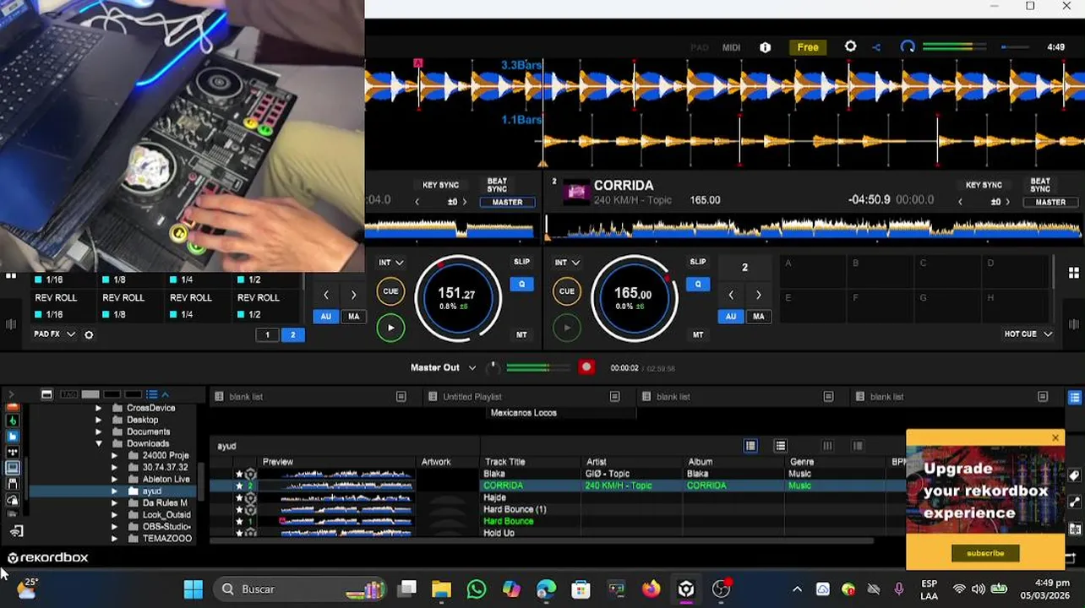Toggle MA button on deck 2
Screen dimensions: 1085x608
[758, 317]
